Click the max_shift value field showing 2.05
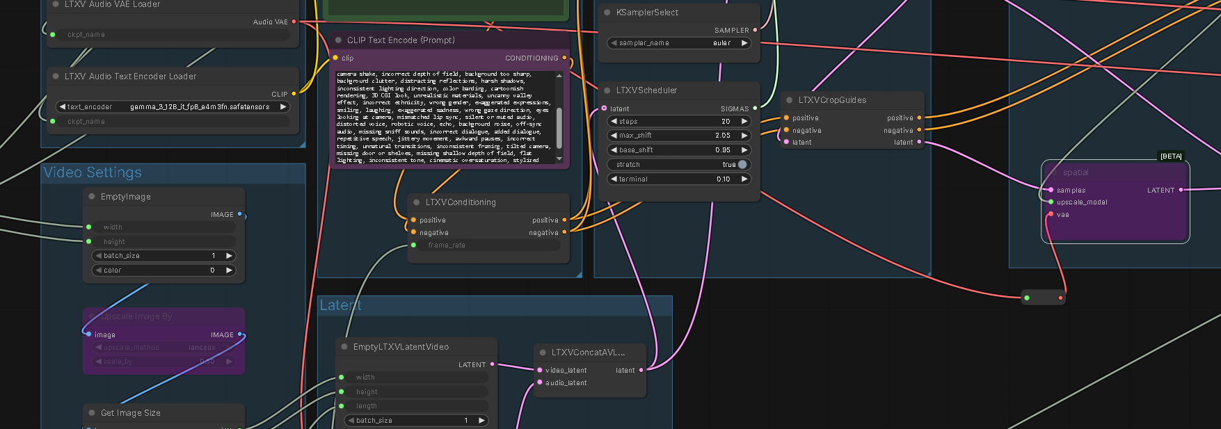 click(x=678, y=136)
